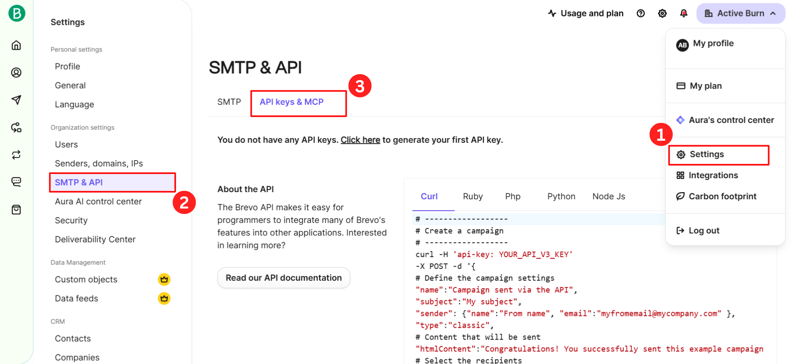Screen dimensions: 802x364
Task: Open Data feeds under Data Management
Action: click(77, 298)
